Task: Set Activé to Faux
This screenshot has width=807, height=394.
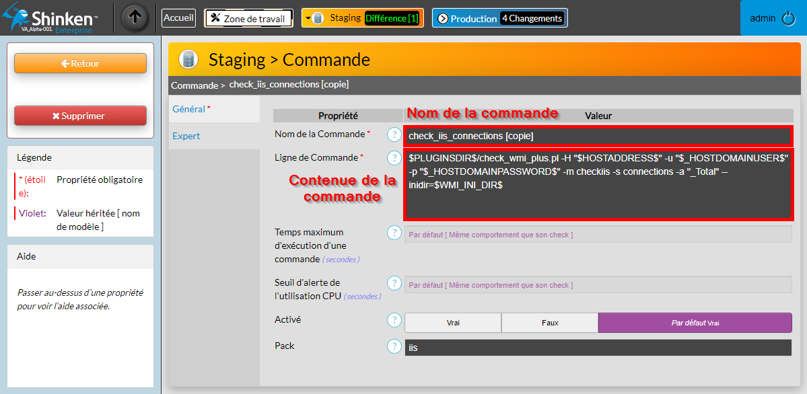Action: coord(550,323)
